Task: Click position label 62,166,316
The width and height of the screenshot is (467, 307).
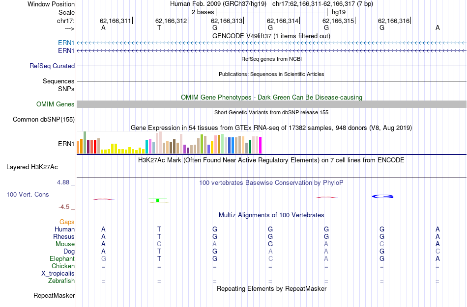Action: click(394, 21)
